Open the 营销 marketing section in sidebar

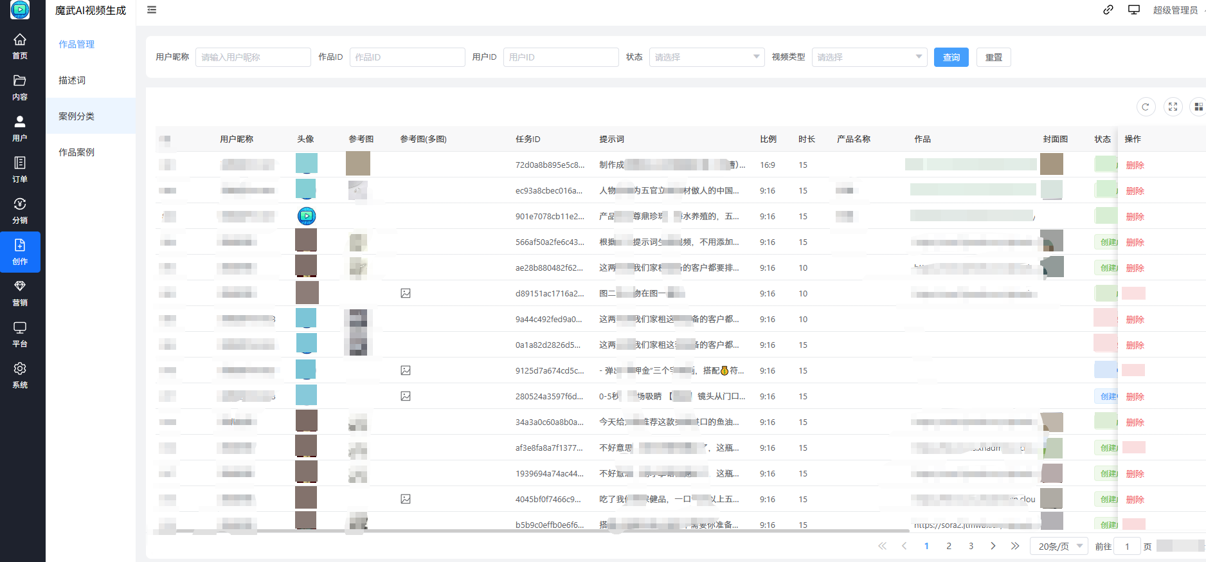(20, 293)
